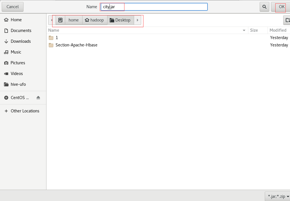This screenshot has width=290, height=201.
Task: Show next path entries with right arrow
Action: [x=137, y=20]
